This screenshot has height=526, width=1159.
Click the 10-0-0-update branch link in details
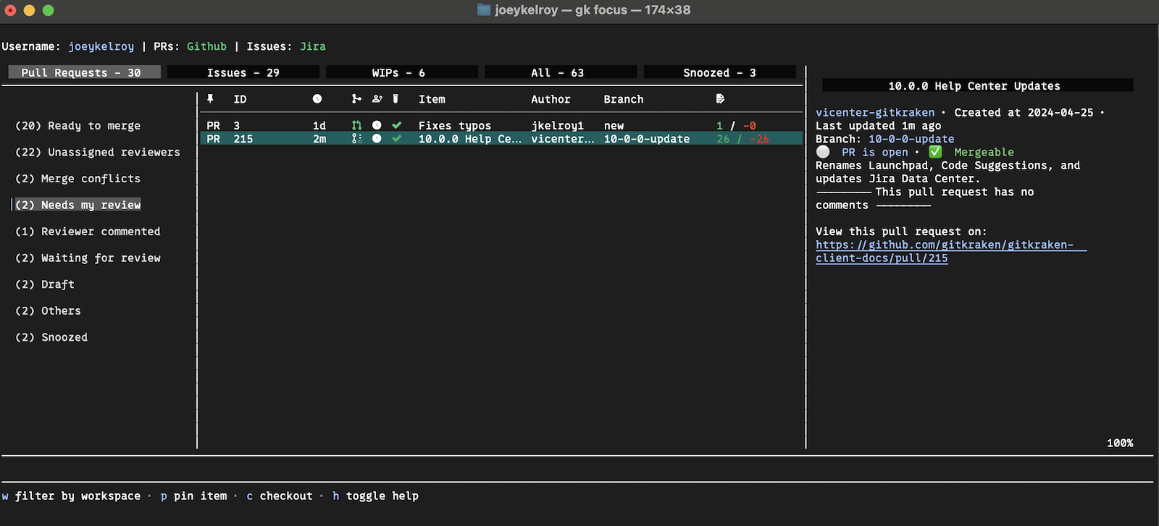coord(911,139)
